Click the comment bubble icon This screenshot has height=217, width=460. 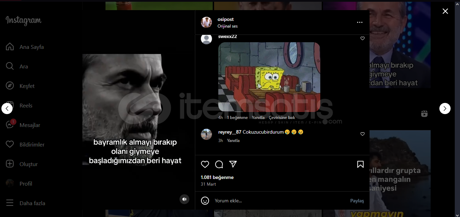pos(219,164)
